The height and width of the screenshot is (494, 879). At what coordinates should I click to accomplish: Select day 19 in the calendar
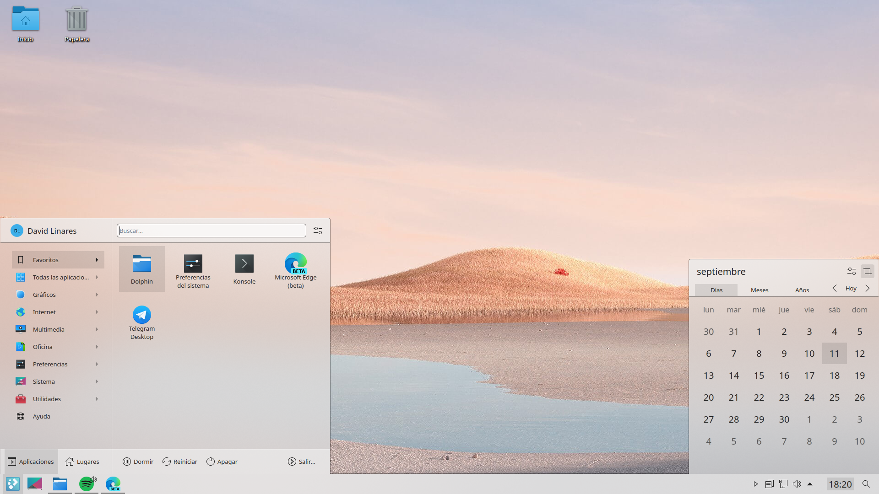coord(860,376)
